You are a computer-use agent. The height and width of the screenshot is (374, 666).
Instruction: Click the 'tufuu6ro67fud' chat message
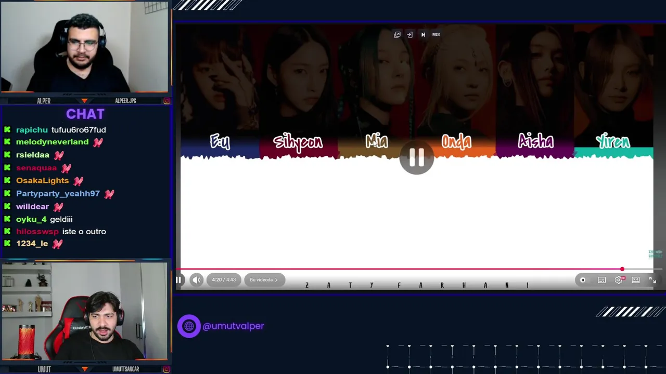click(79, 130)
